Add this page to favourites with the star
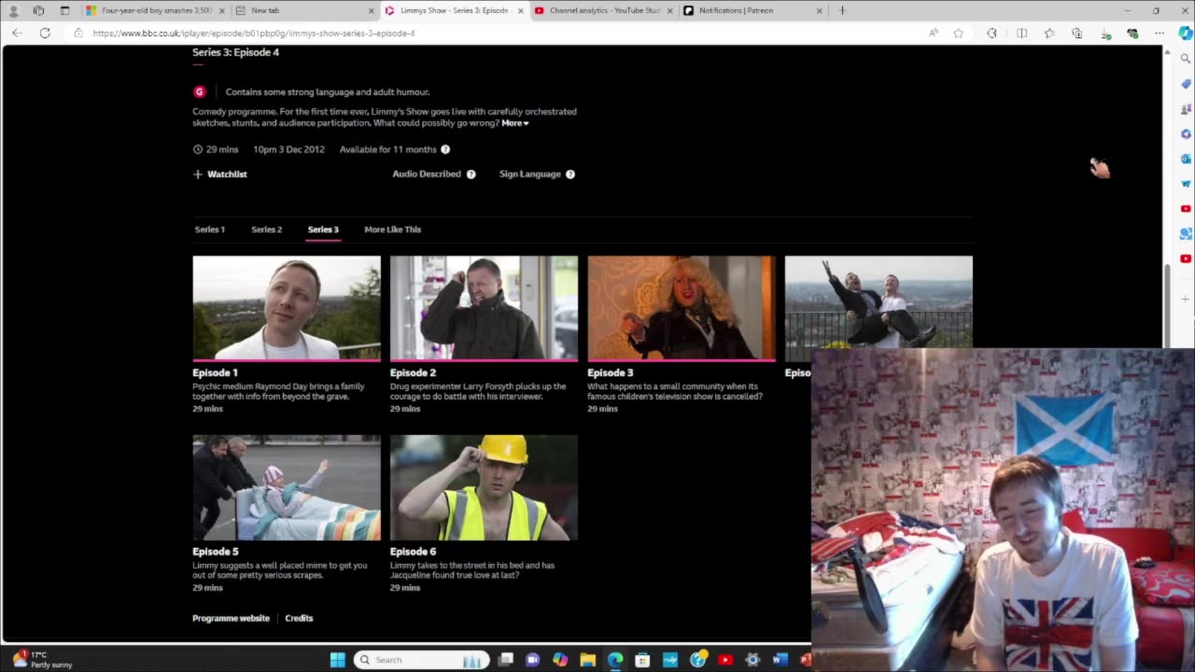 click(x=958, y=33)
